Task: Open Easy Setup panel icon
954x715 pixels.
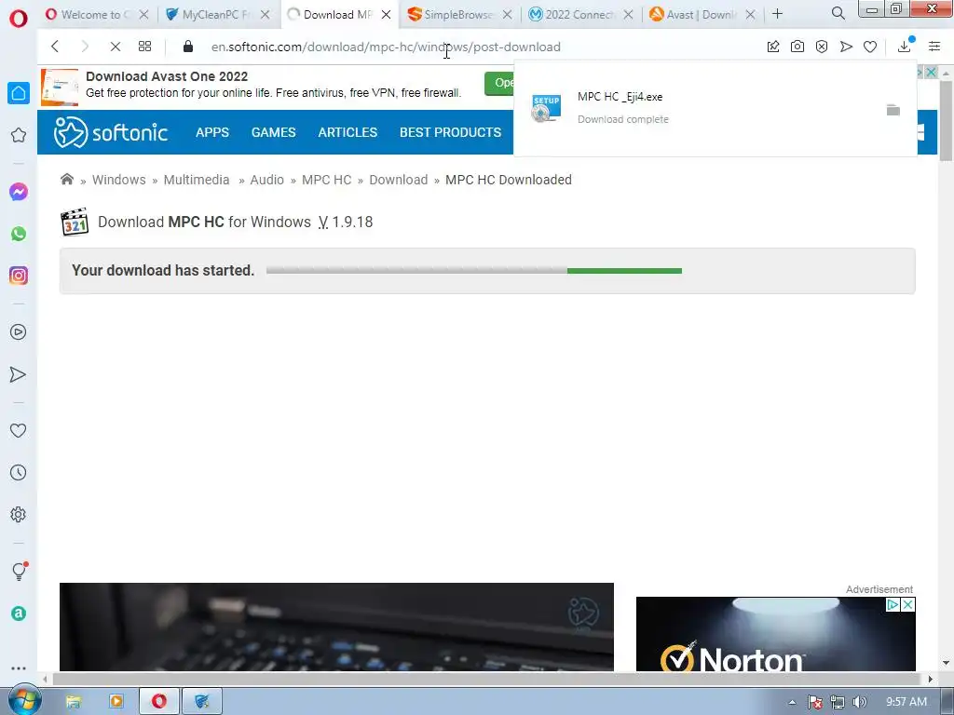Action: click(934, 47)
